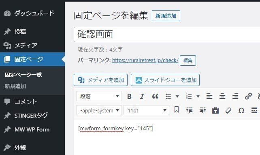
Task: Align text right
Action: coord(235,96)
